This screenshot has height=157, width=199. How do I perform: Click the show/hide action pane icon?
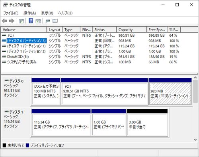[38, 21]
